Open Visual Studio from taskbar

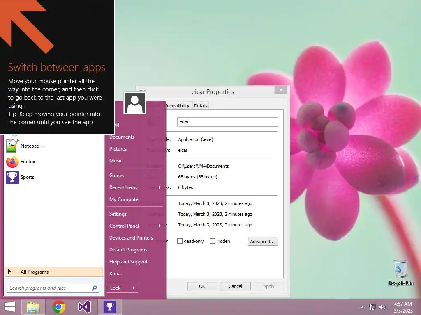click(84, 307)
